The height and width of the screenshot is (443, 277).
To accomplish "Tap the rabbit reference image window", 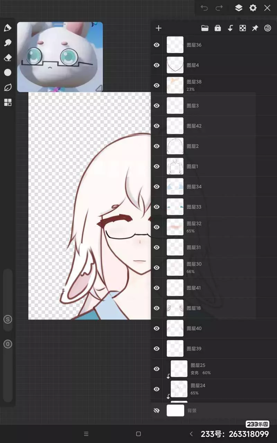I will tap(60, 57).
